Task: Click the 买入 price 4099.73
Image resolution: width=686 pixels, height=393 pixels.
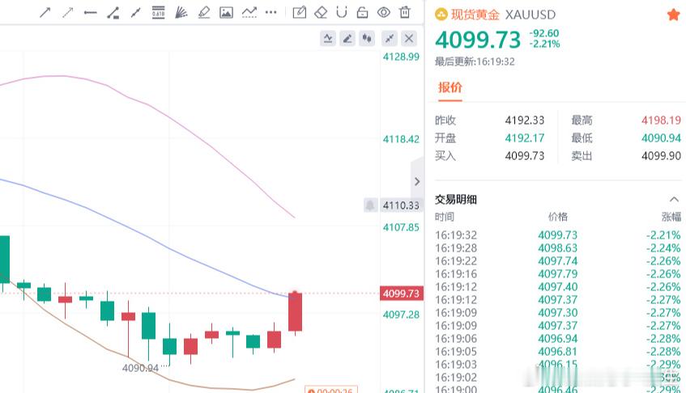Action: [x=525, y=156]
